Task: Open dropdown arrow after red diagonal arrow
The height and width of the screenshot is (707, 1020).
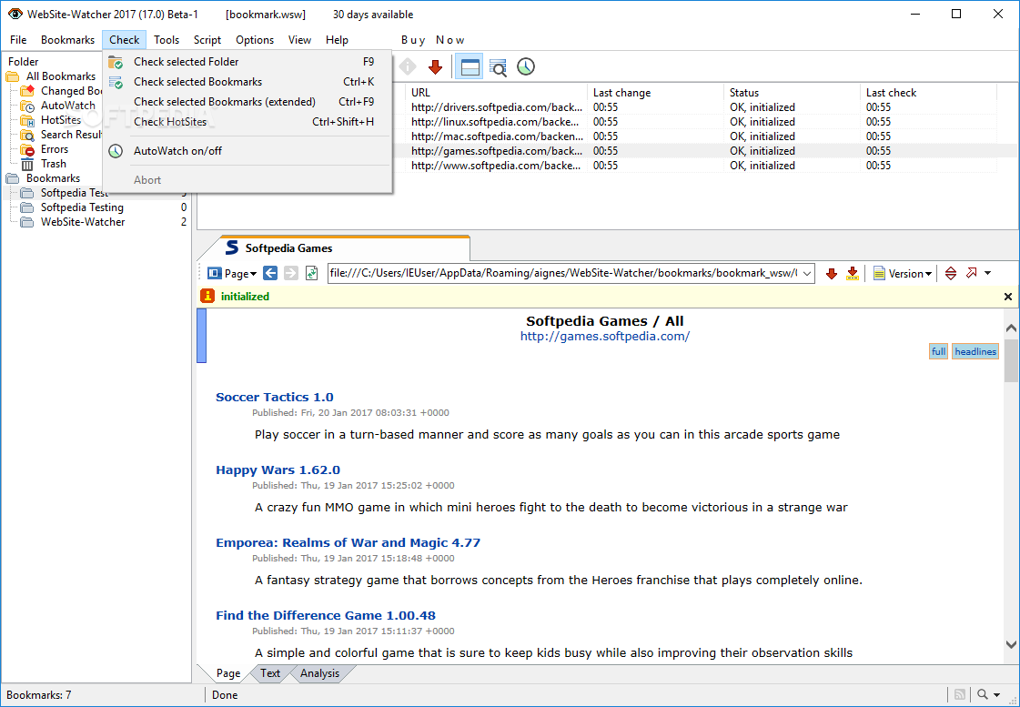Action: coord(987,273)
